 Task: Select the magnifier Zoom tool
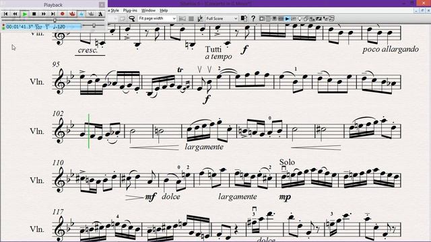click(x=132, y=19)
